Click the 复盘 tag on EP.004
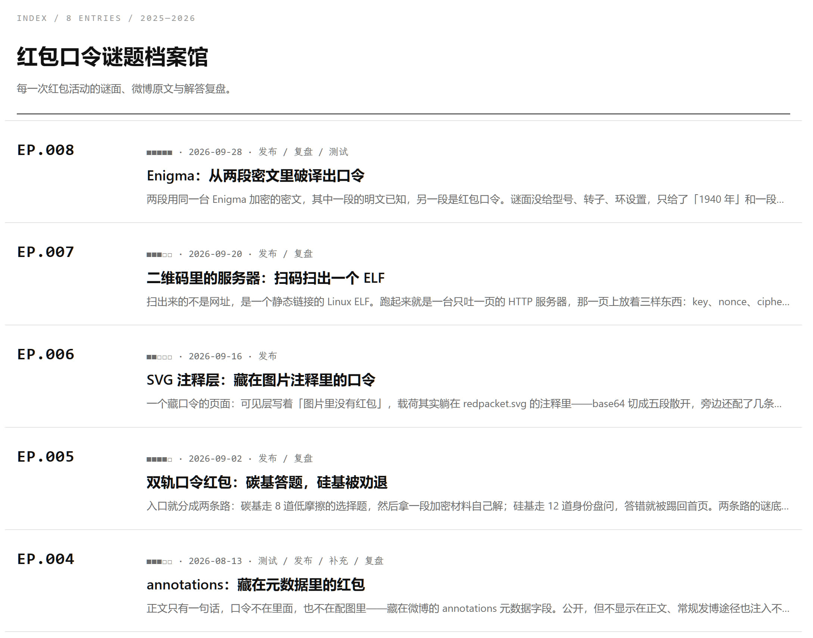Viewport: 813px width, 638px height. click(x=374, y=561)
